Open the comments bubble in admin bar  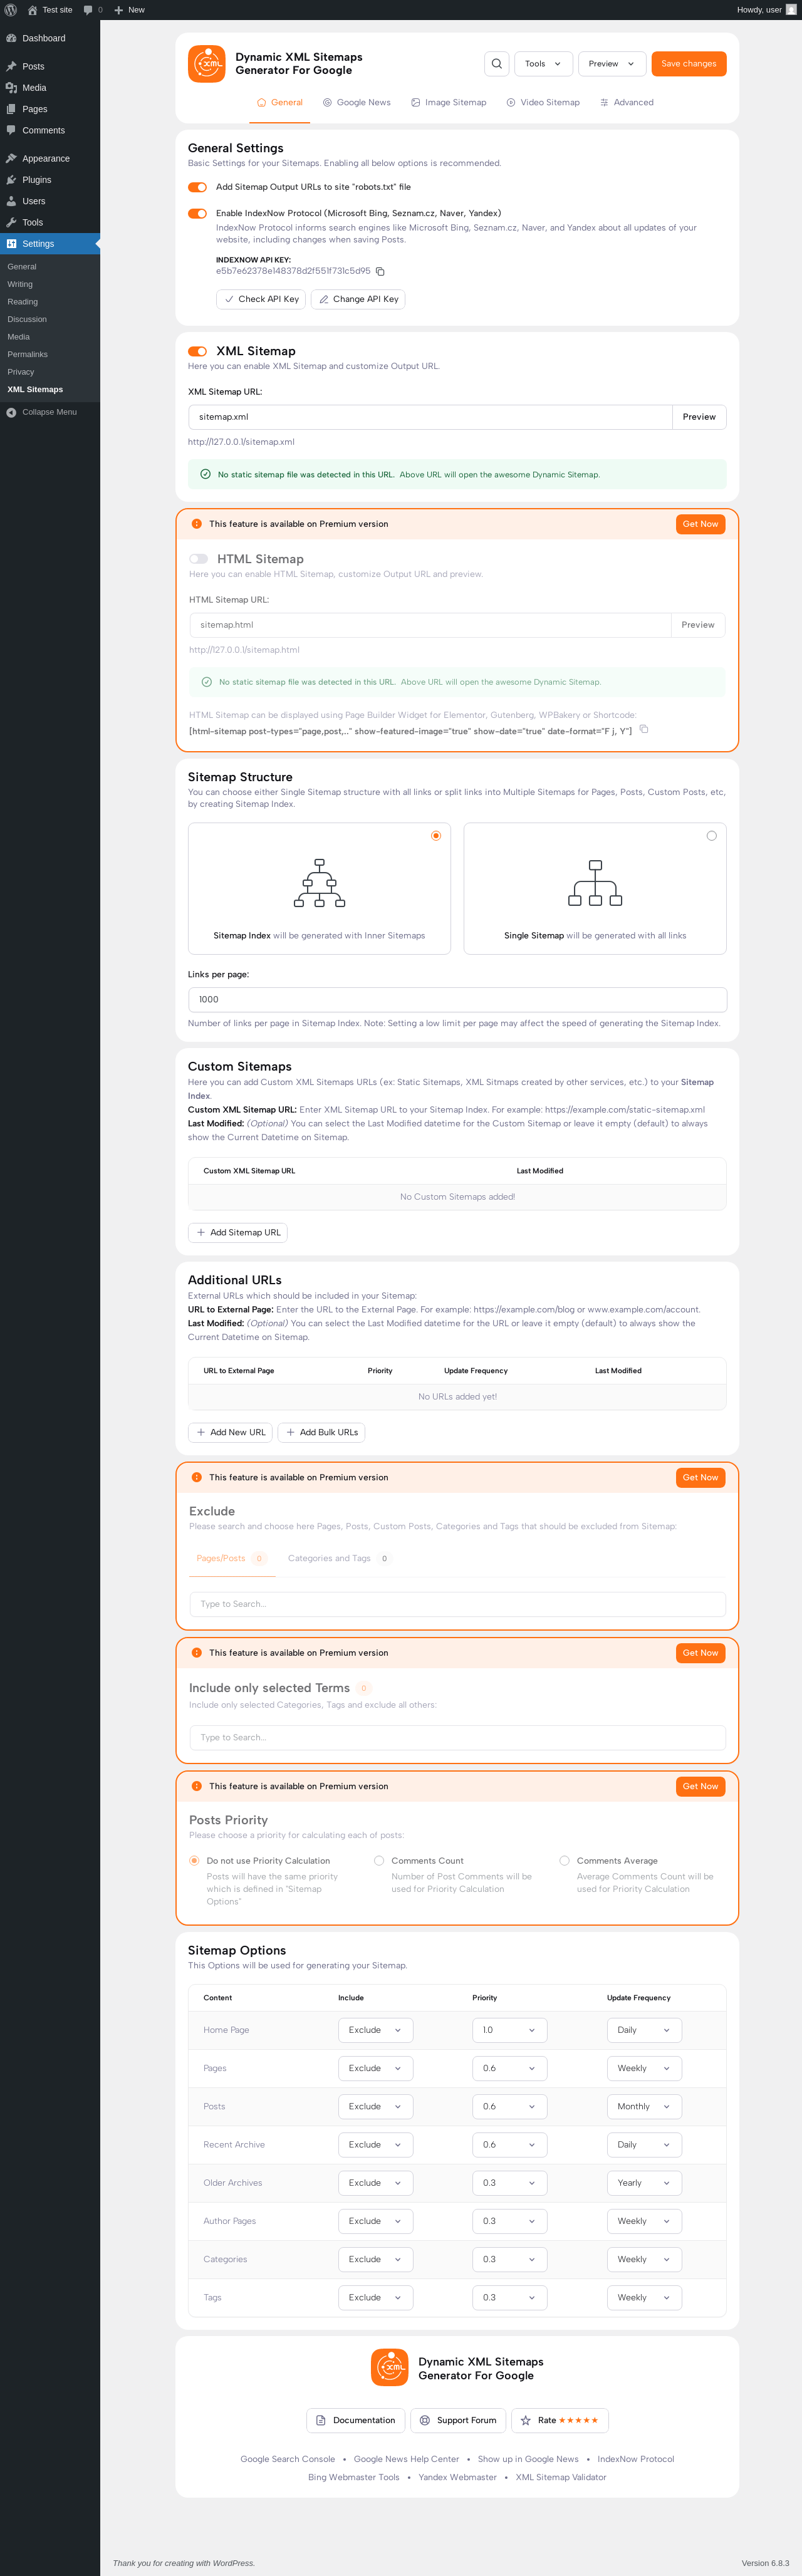click(88, 10)
